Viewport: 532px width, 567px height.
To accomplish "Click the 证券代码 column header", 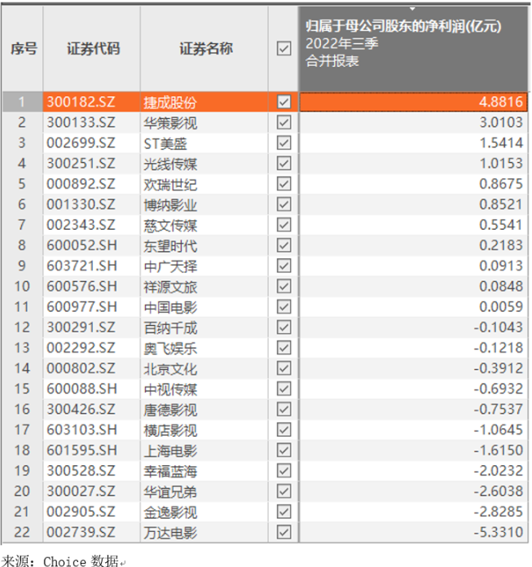I will click(x=94, y=48).
